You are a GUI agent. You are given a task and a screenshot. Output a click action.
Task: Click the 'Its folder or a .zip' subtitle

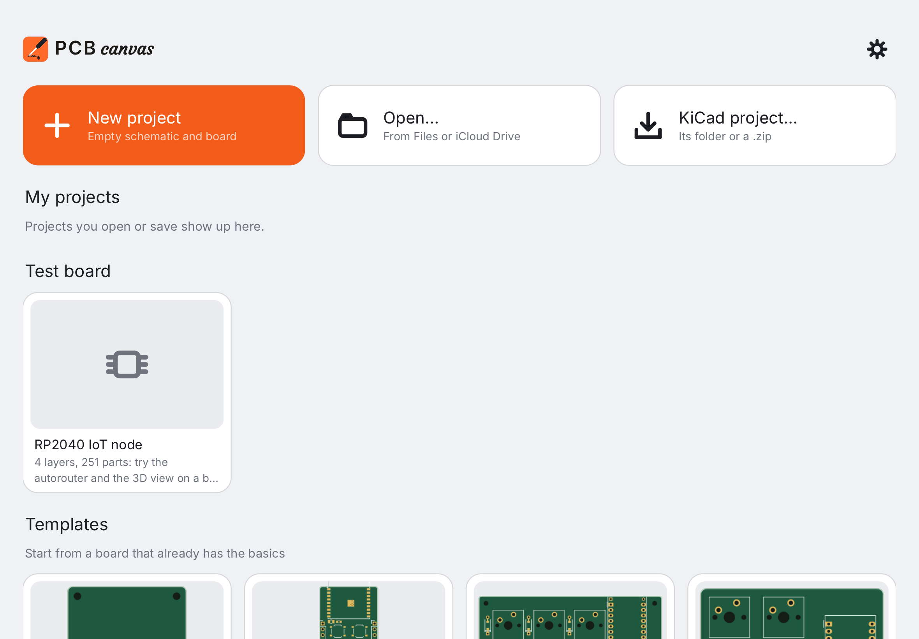tap(725, 136)
